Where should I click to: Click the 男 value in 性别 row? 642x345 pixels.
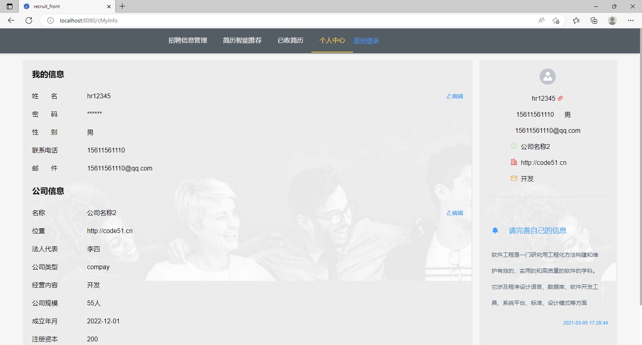pos(90,132)
